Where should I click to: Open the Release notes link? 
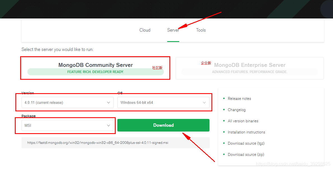pos(239,98)
